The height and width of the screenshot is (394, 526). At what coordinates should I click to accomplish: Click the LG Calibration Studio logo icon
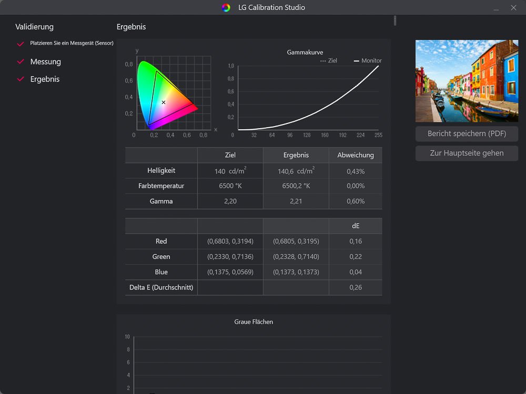coord(226,7)
